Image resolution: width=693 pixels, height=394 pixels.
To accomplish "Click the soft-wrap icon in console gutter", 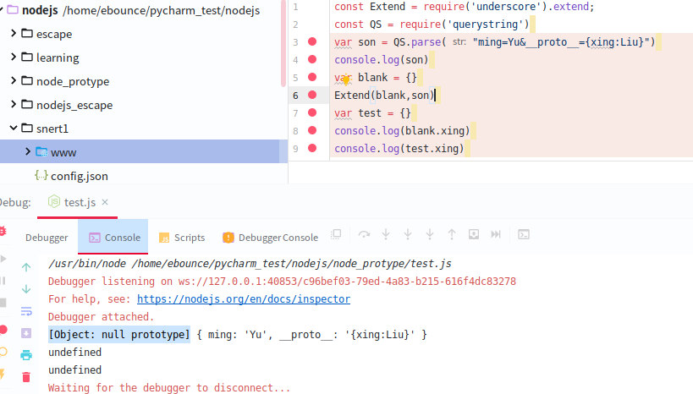I will click(26, 310).
